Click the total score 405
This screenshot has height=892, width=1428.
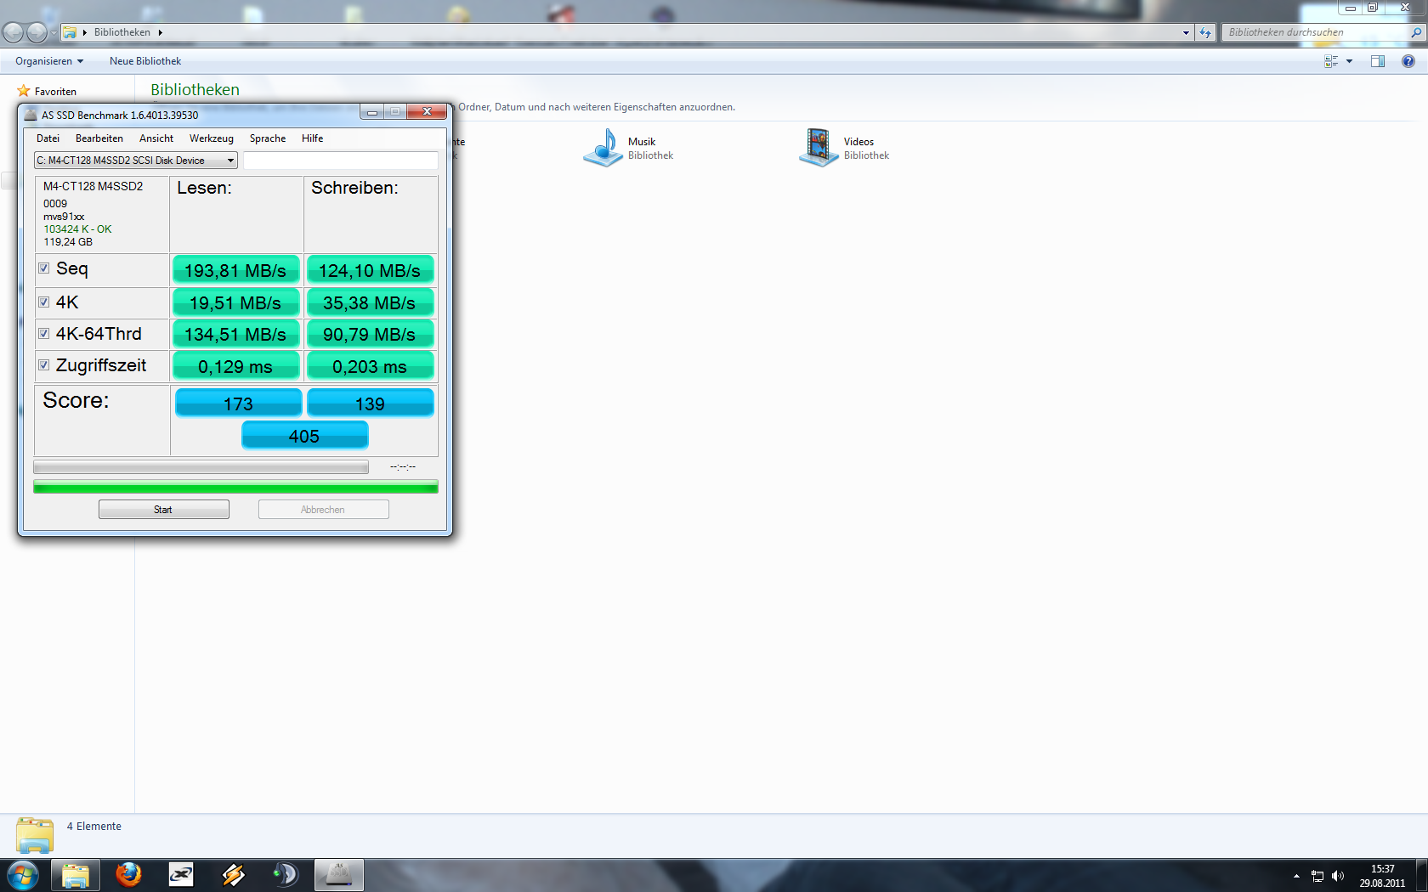[x=305, y=436]
